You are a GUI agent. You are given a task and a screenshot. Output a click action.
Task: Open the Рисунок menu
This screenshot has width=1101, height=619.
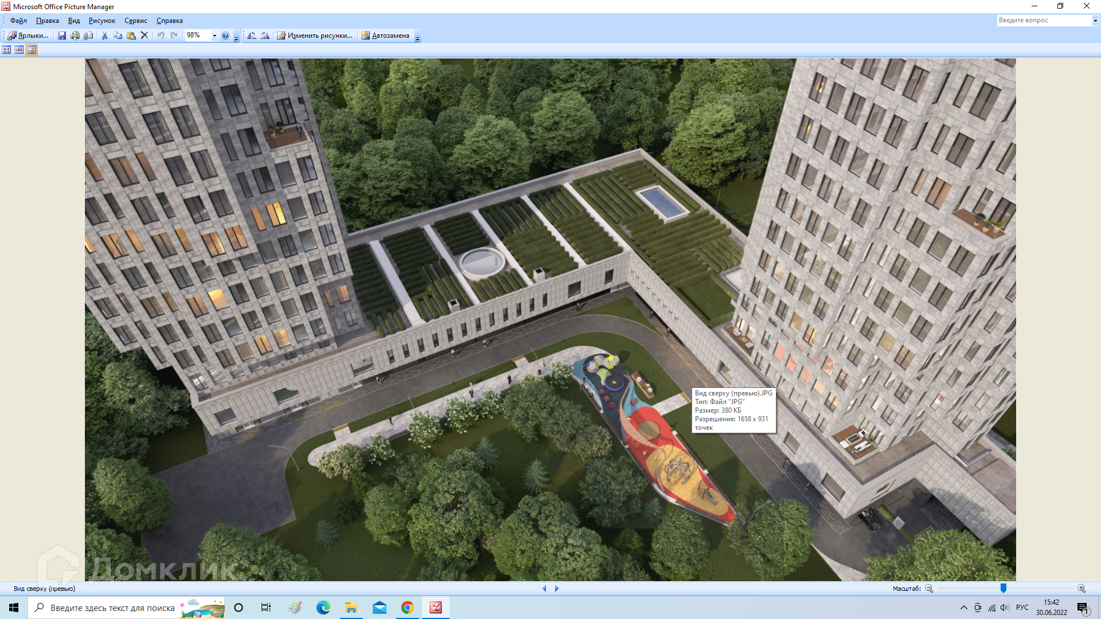click(x=102, y=21)
